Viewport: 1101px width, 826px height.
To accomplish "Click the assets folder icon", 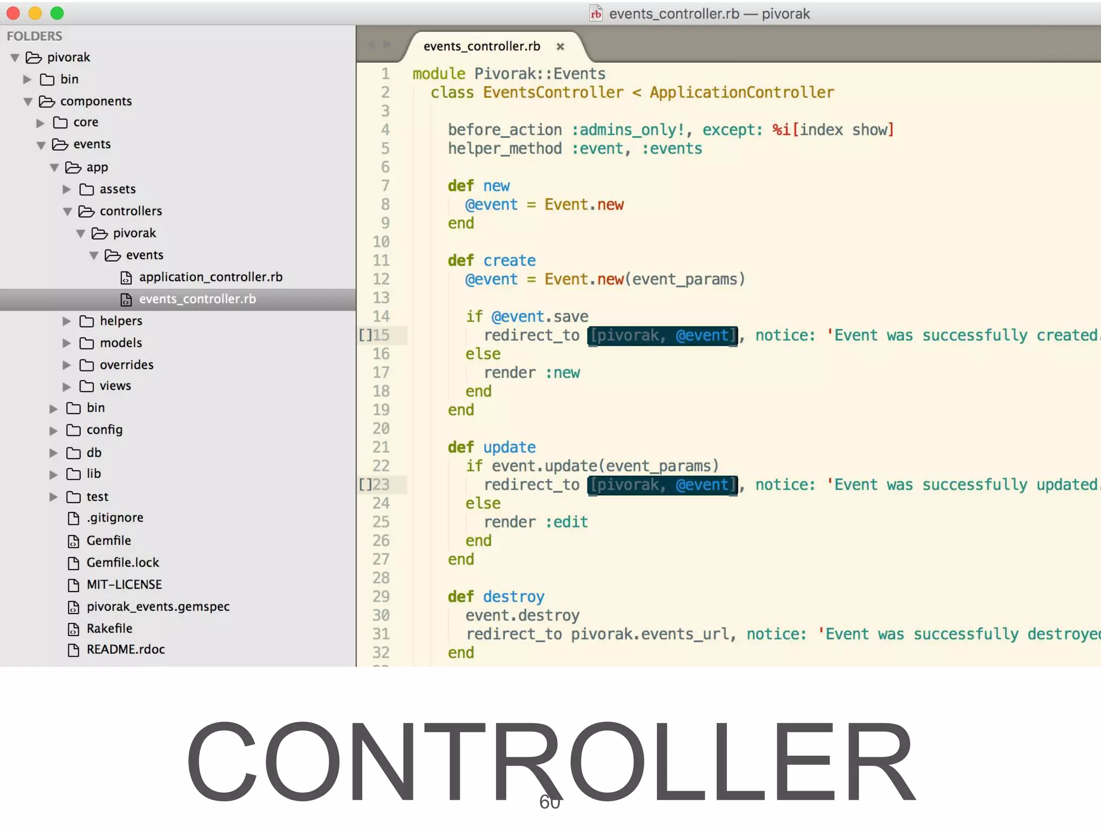I will [x=87, y=189].
